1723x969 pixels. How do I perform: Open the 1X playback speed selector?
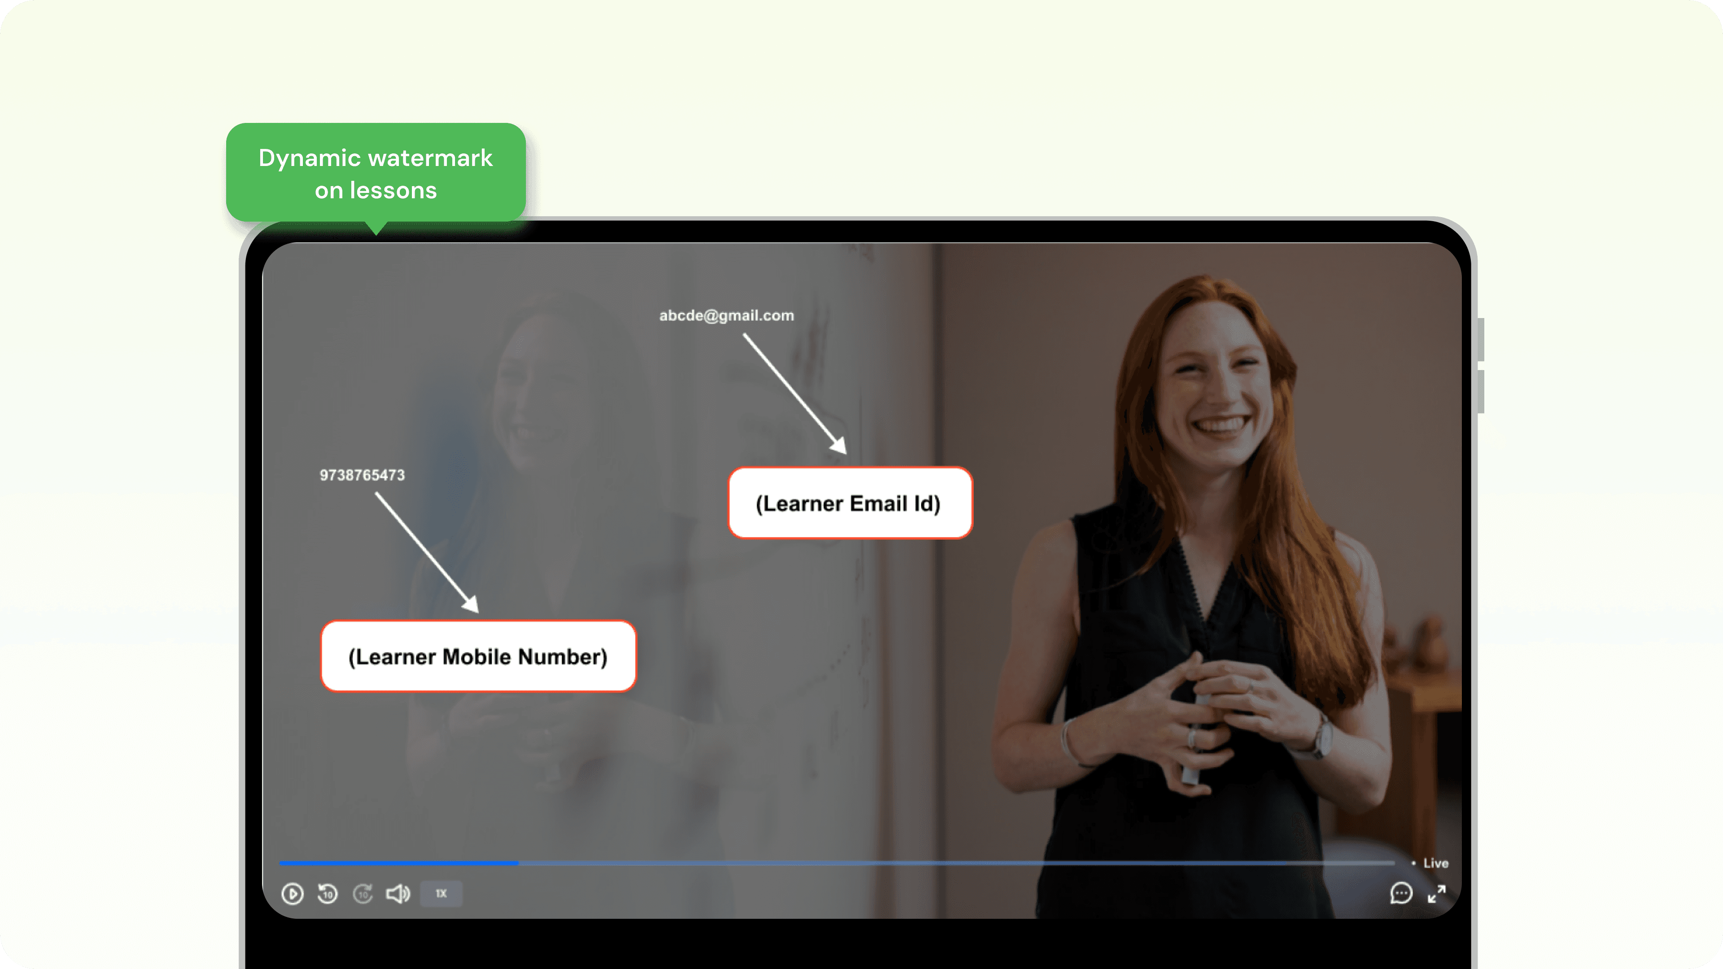coord(441,894)
